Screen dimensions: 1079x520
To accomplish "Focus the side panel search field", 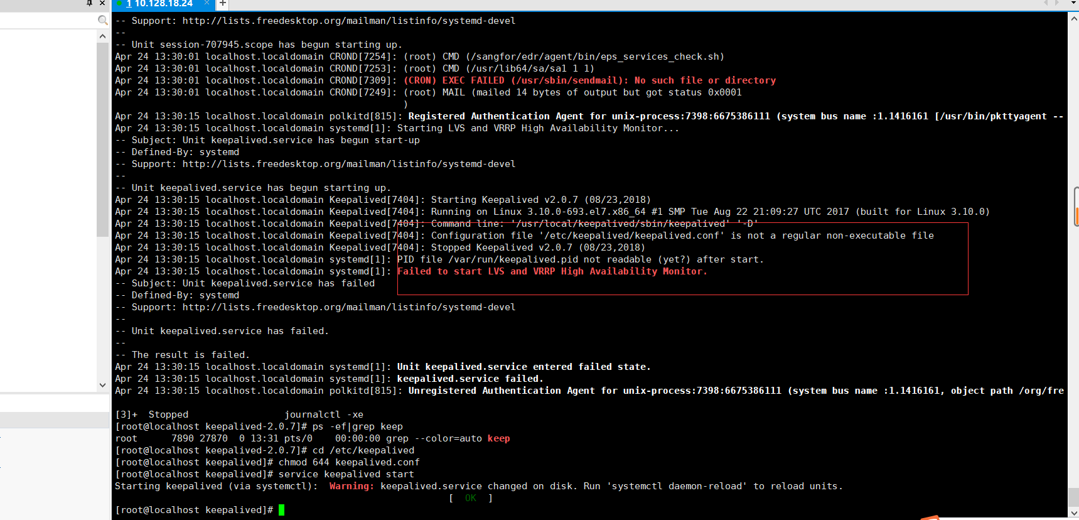I will click(x=49, y=21).
